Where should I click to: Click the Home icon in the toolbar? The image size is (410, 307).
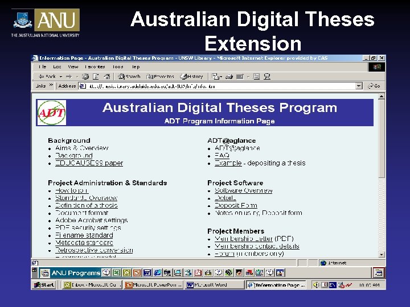[x=106, y=77]
